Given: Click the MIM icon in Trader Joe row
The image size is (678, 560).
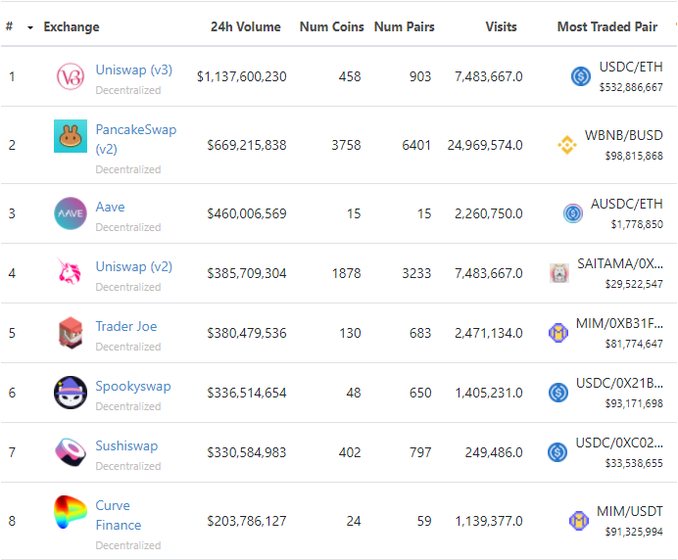Looking at the screenshot, I should click(558, 333).
